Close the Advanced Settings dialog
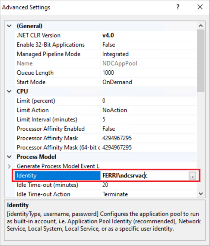Screen dimensions: 210x246 (x=200, y=7)
